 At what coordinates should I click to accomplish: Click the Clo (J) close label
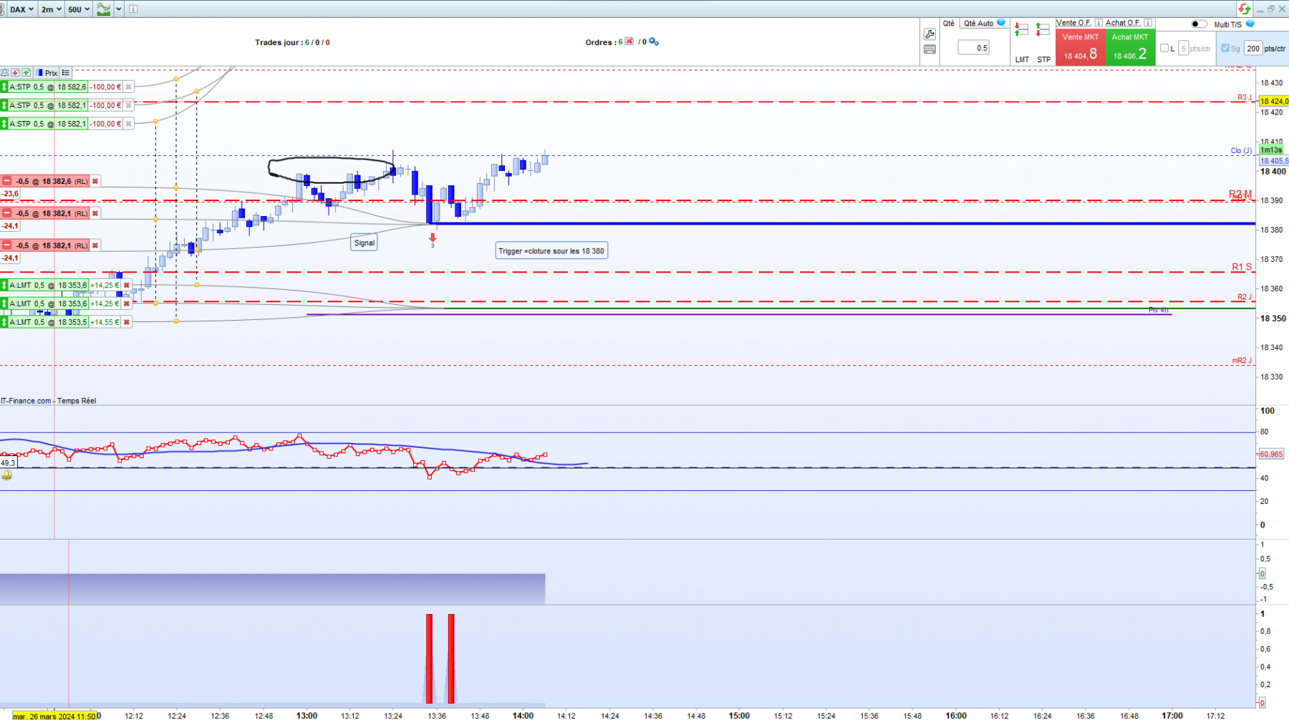(1241, 150)
